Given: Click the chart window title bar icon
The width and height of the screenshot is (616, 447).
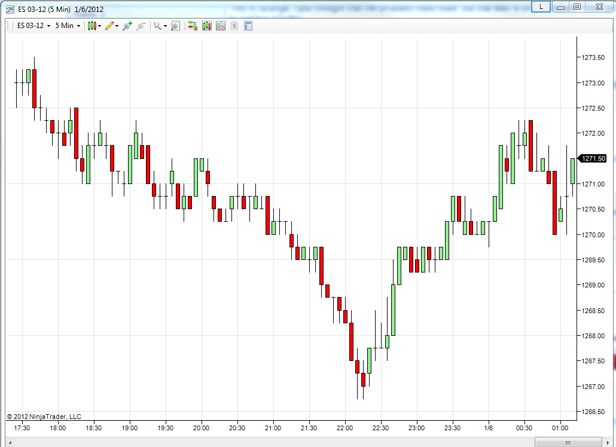Looking at the screenshot, I should point(10,10).
